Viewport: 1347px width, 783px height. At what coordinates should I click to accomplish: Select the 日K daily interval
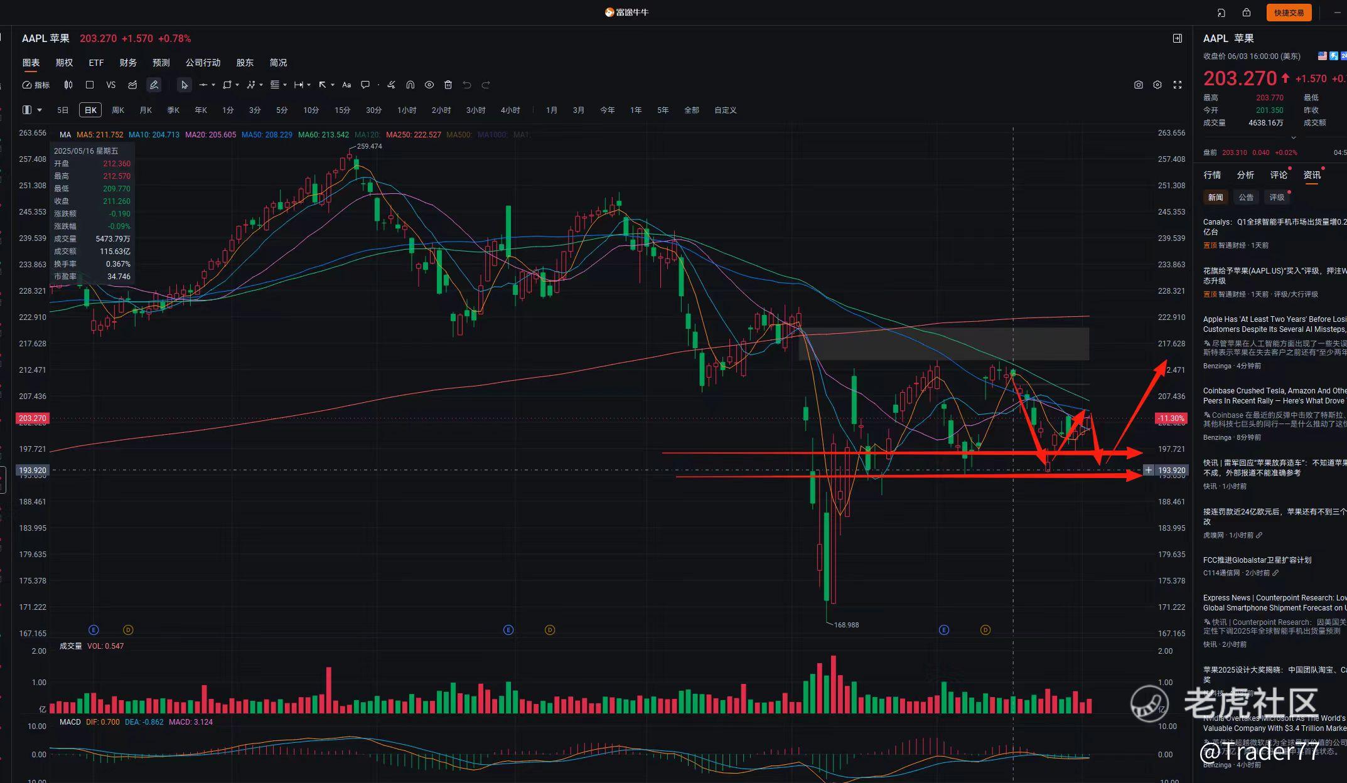[x=90, y=110]
